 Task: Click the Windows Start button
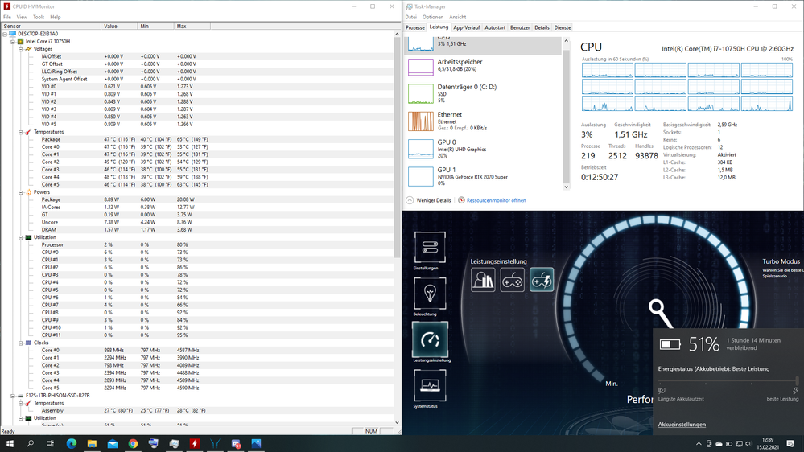[x=10, y=443]
